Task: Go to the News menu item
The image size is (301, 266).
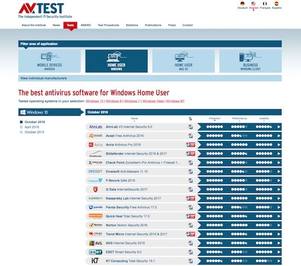Action: [56, 25]
